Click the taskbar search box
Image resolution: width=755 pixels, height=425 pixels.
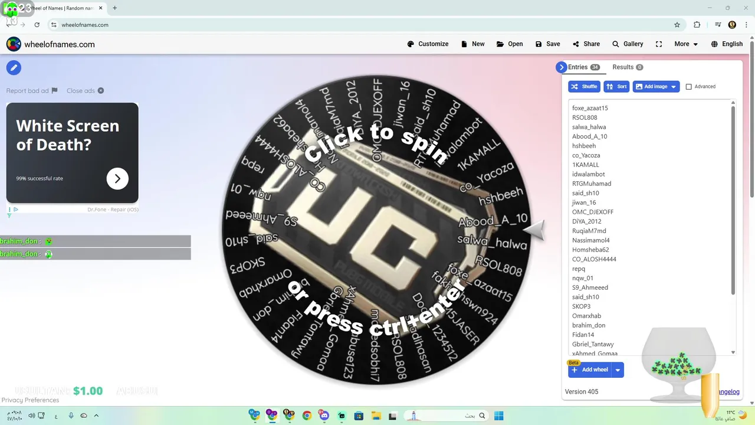coord(445,416)
